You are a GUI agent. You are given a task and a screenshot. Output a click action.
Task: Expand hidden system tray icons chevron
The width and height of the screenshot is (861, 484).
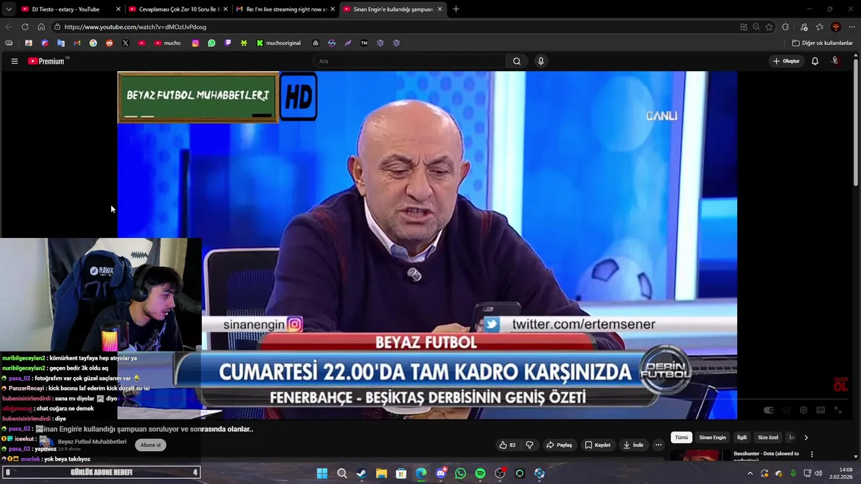point(749,473)
